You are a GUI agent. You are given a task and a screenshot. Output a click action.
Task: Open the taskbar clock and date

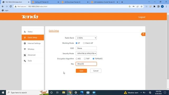(x=158, y=93)
